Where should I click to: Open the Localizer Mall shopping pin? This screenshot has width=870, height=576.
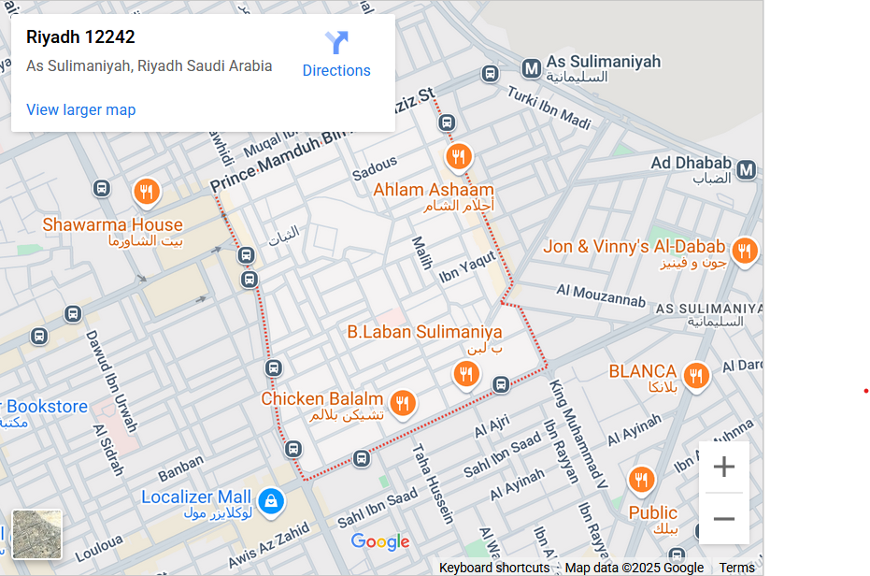271,501
